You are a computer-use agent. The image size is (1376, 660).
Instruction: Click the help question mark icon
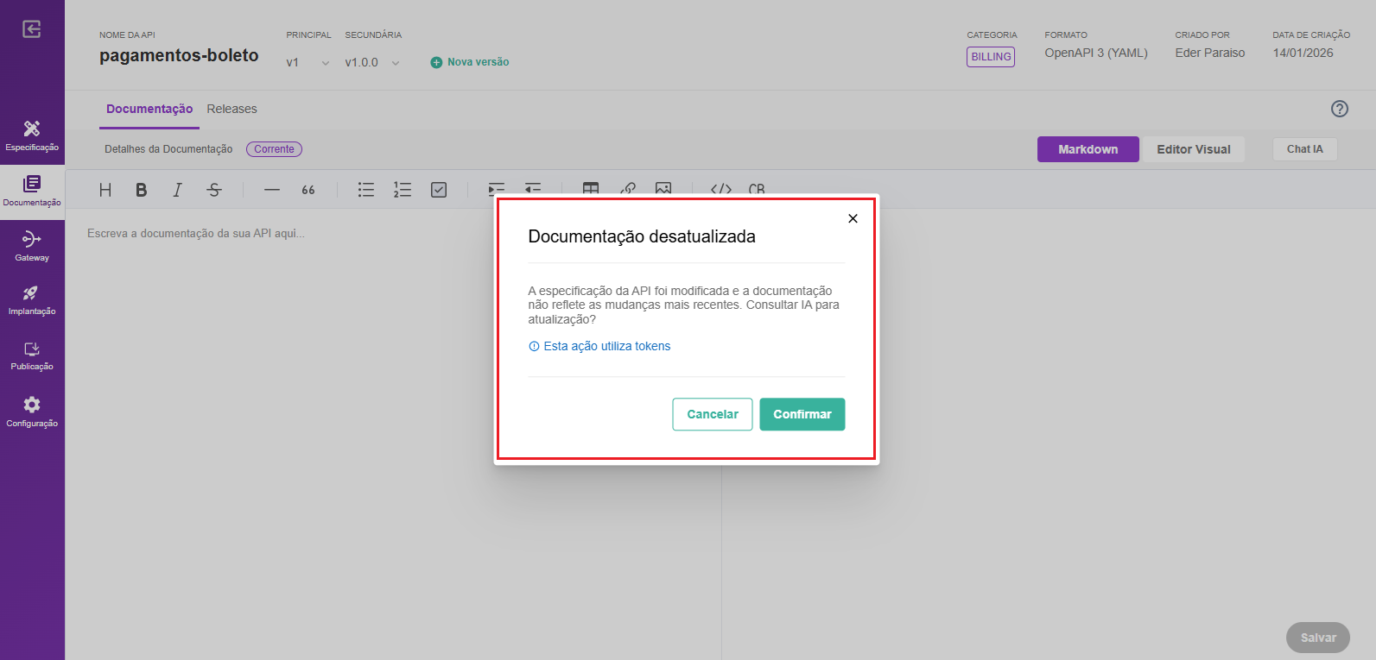click(x=1339, y=109)
